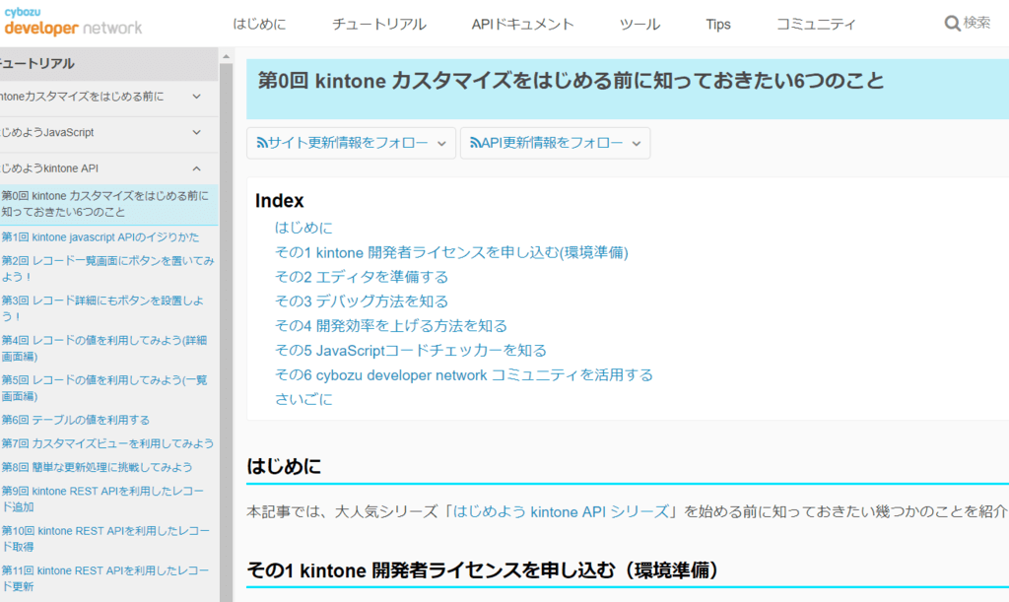Click the チュートリアル sidebar title
The height and width of the screenshot is (602, 1009).
pos(37,64)
